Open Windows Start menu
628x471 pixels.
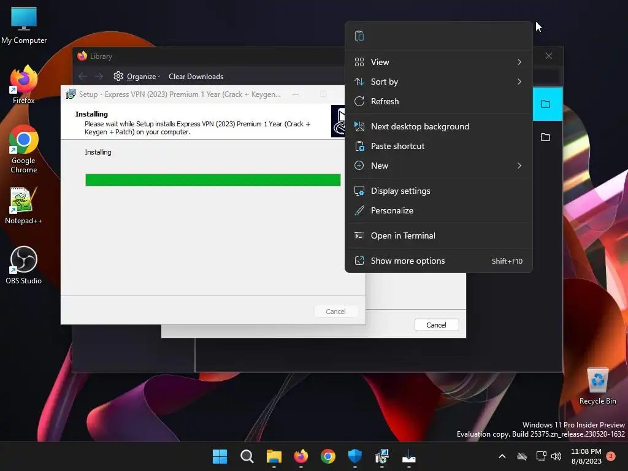[x=220, y=456]
